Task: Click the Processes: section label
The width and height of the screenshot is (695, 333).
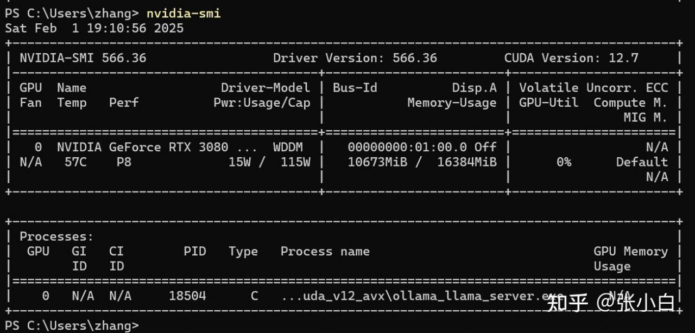Action: (x=57, y=236)
